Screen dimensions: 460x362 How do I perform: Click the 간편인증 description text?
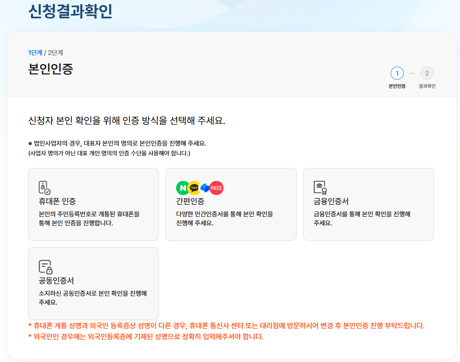click(x=224, y=218)
